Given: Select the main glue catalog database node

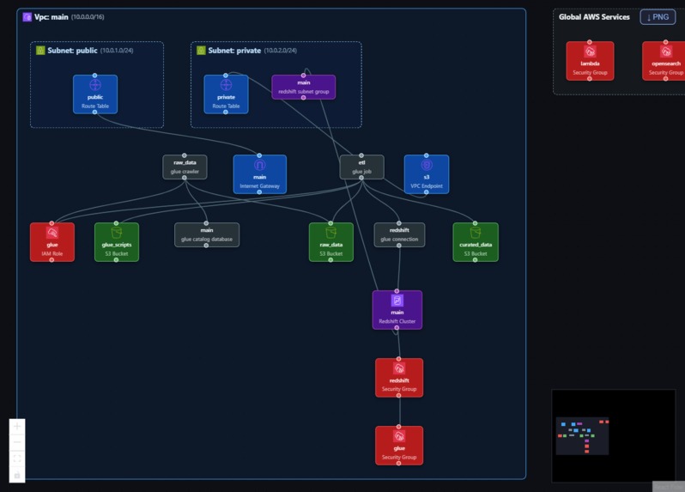Looking at the screenshot, I should point(207,234).
